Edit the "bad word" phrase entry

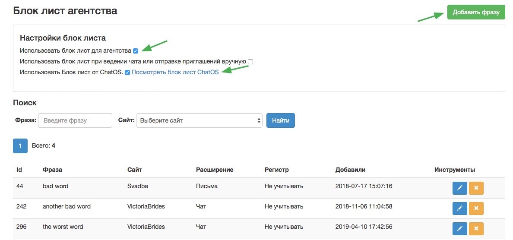click(x=460, y=188)
